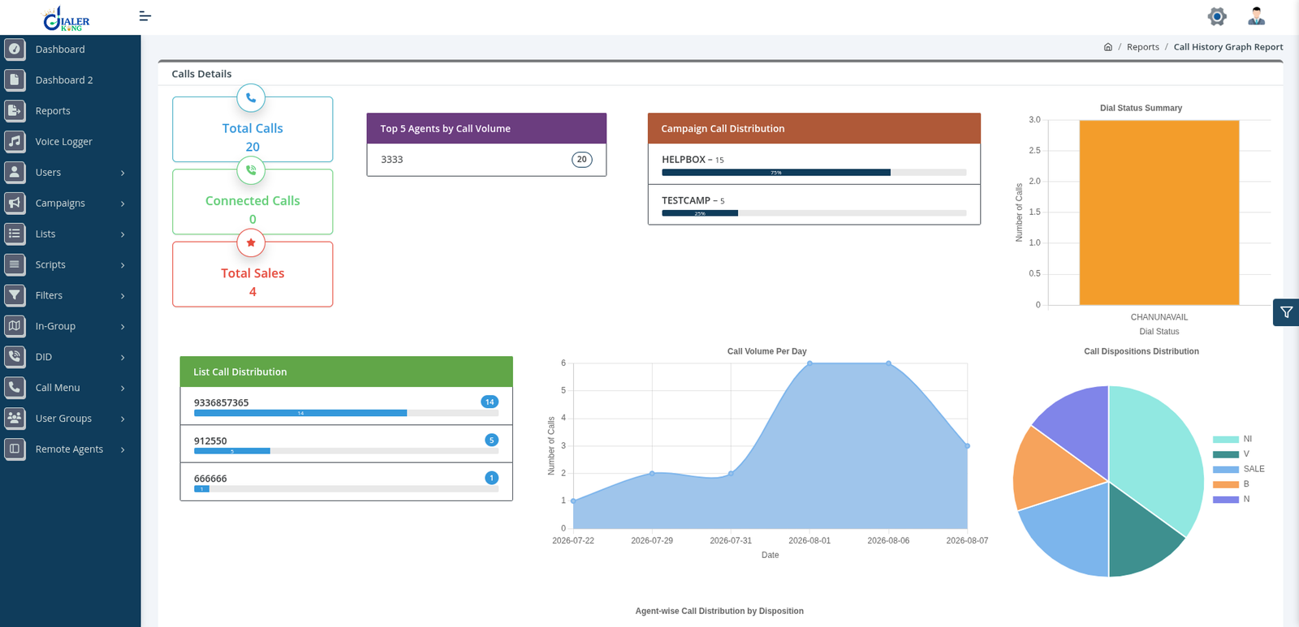Click agent 3333 row in Top 5 Agents
Image resolution: width=1299 pixels, height=627 pixels.
point(486,160)
